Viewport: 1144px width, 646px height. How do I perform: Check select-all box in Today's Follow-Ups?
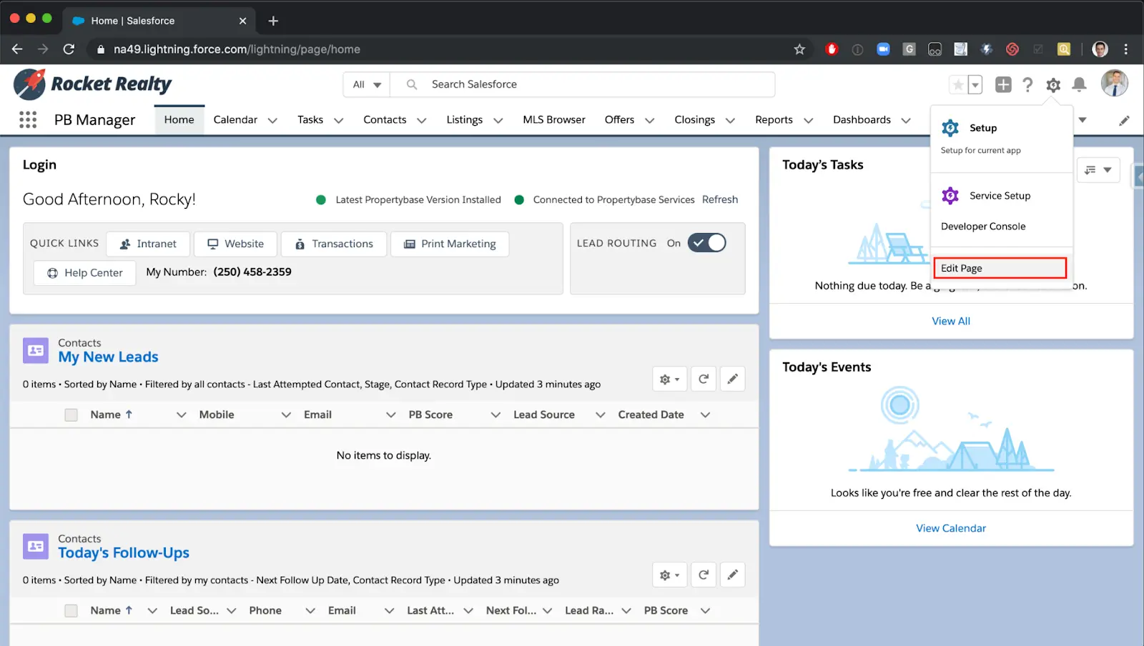coord(71,611)
